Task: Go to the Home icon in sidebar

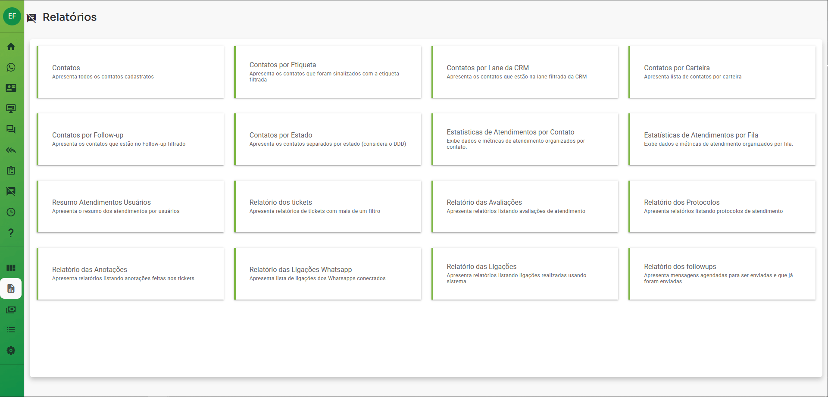Action: pos(11,47)
